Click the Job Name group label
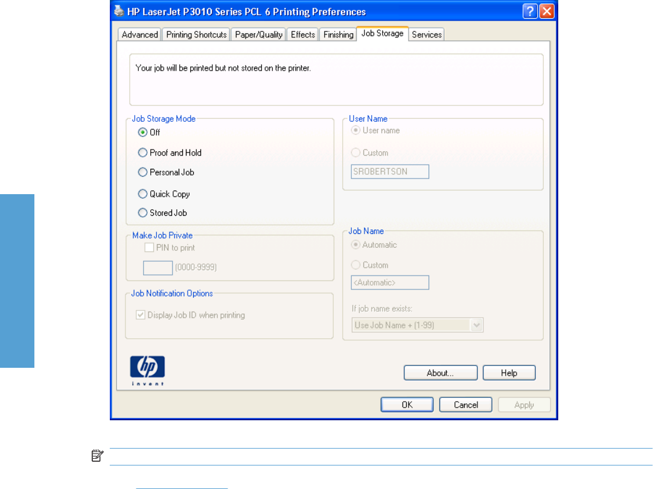653x489 pixels. click(366, 231)
